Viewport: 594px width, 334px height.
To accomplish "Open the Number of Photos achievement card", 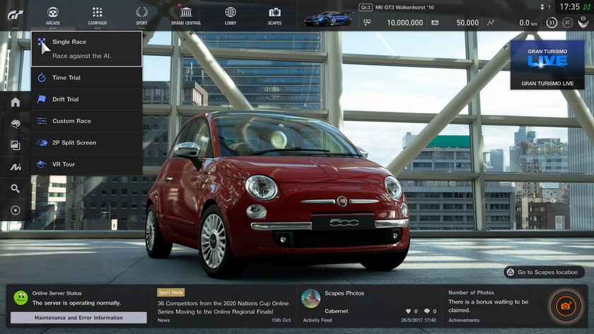I will click(515, 306).
